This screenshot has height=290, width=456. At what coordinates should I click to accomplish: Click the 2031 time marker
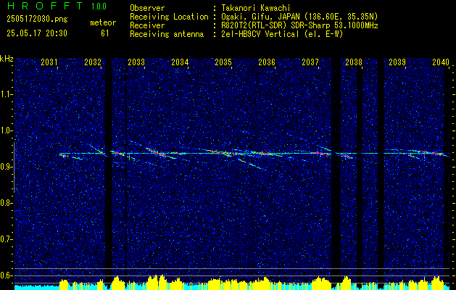pyautogui.click(x=49, y=62)
